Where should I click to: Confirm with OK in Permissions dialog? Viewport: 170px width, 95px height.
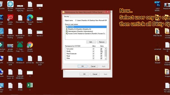83,66
